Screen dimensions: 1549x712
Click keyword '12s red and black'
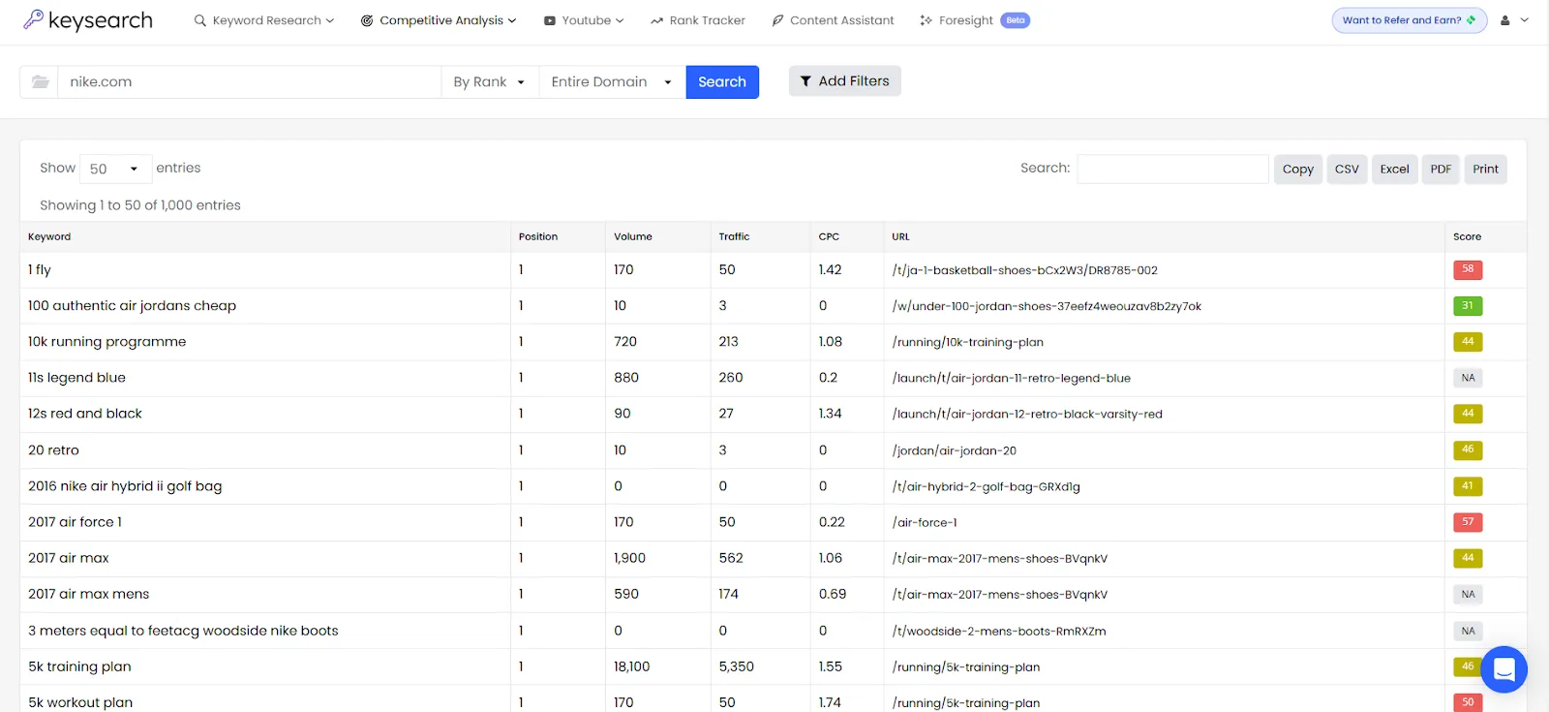tap(85, 414)
